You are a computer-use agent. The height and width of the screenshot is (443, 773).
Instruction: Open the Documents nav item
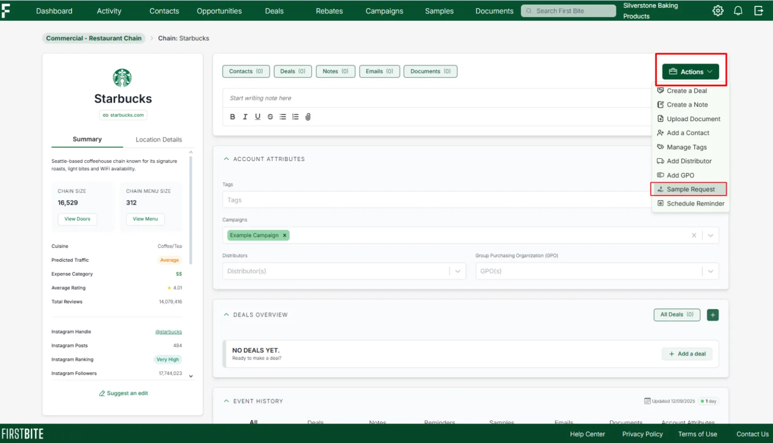point(494,11)
